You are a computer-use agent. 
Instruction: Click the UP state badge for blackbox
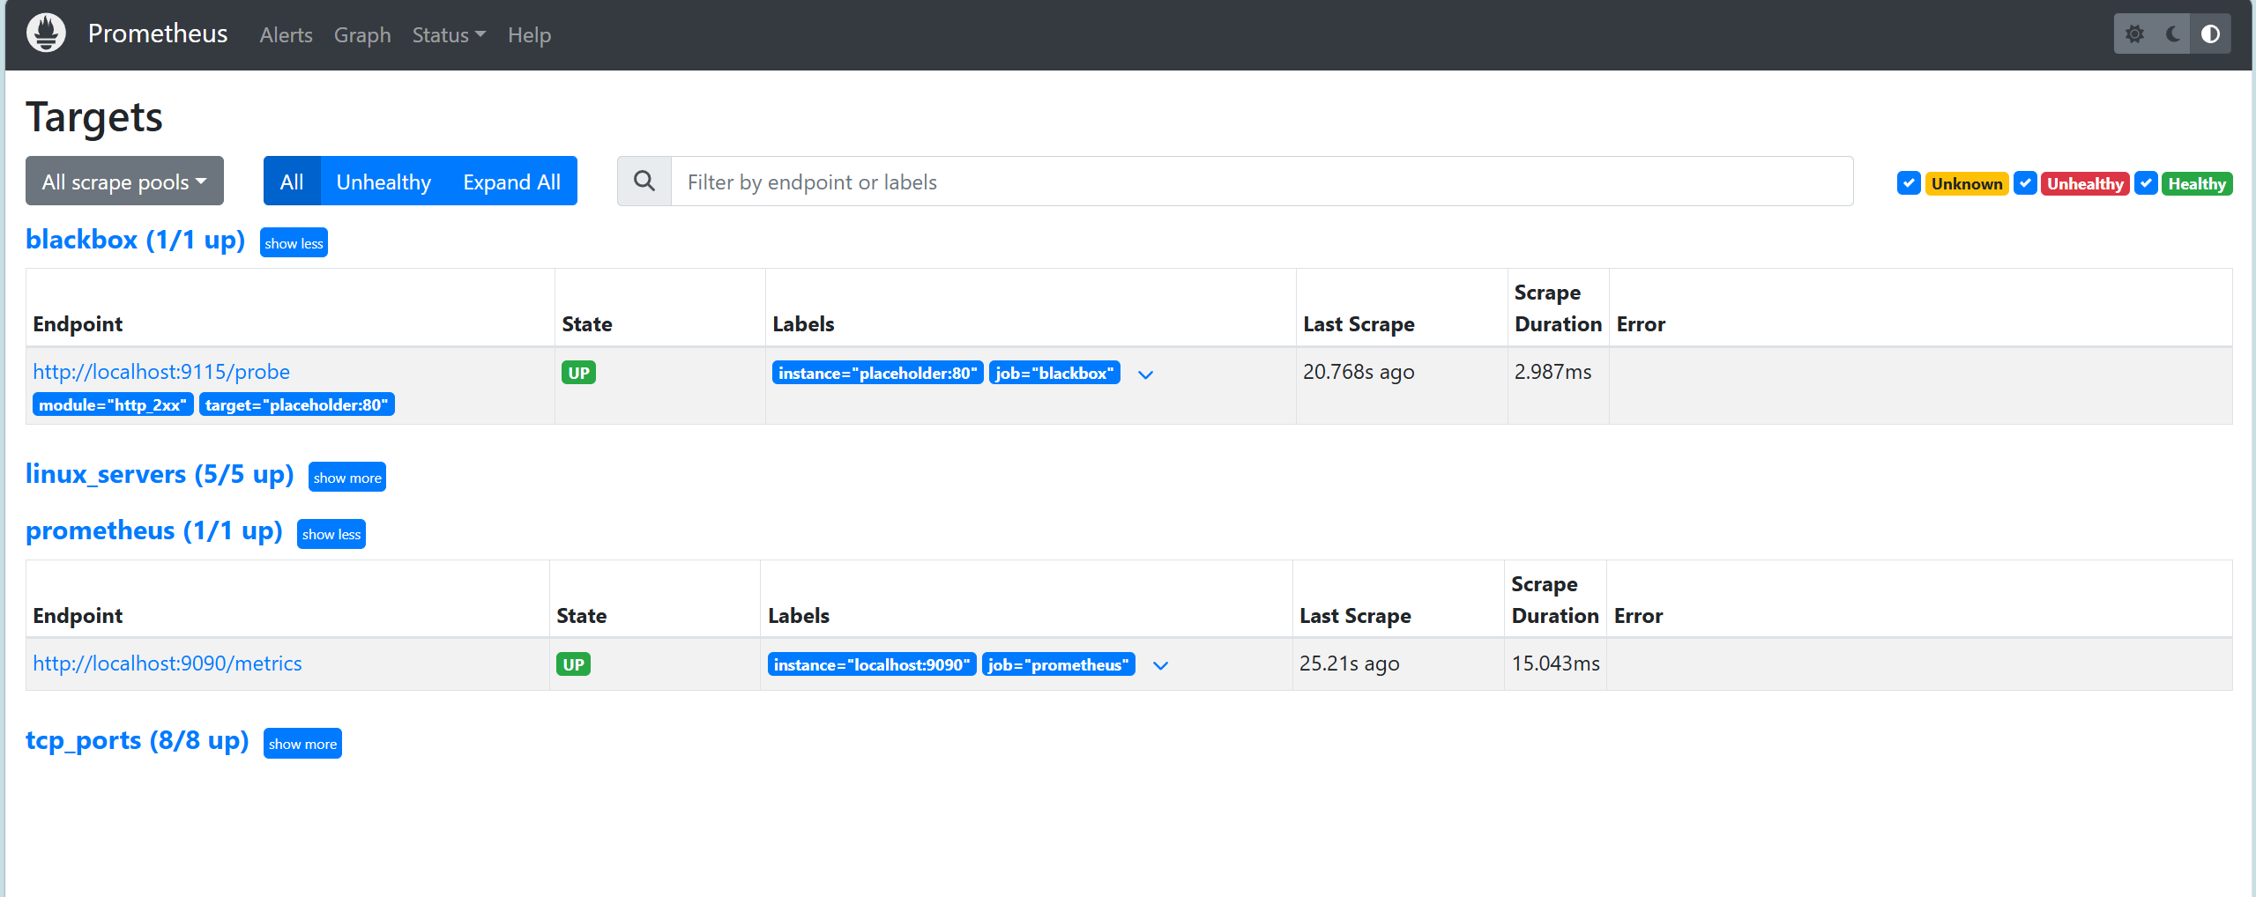(578, 373)
